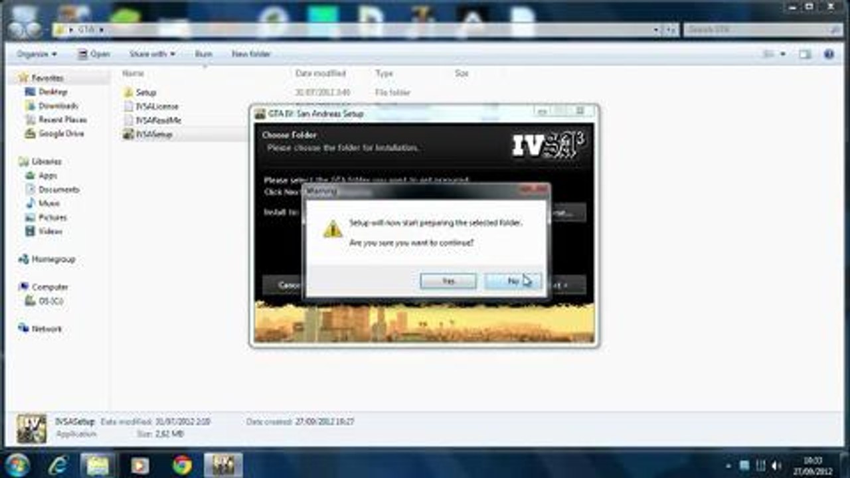Viewport: 850px width, 478px height.
Task: Open Windows Media Player from the taskbar
Action: [140, 465]
